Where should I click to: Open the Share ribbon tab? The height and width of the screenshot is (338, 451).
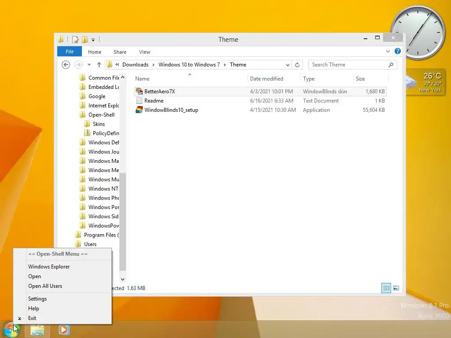[x=120, y=52]
